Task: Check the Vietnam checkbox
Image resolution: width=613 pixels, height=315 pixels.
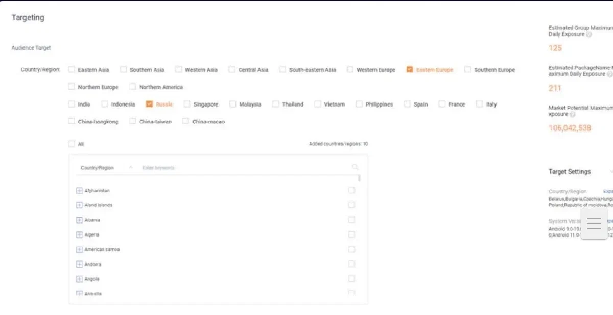Action: (x=318, y=104)
